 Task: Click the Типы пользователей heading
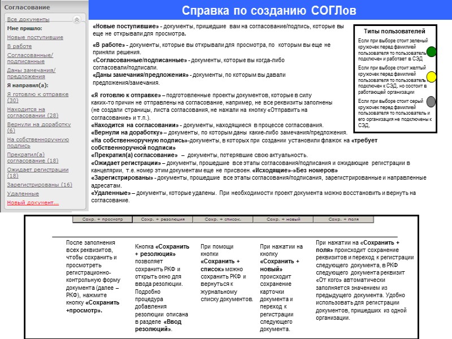(x=394, y=31)
